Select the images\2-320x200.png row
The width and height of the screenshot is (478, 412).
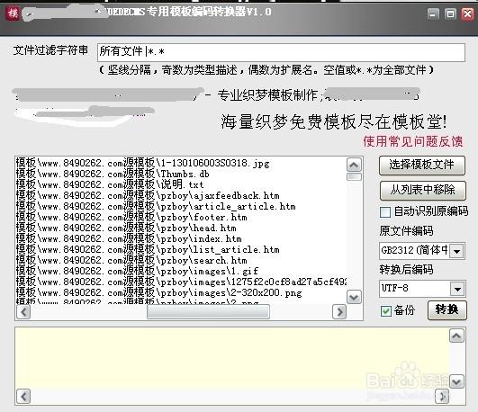pyautogui.click(x=181, y=292)
